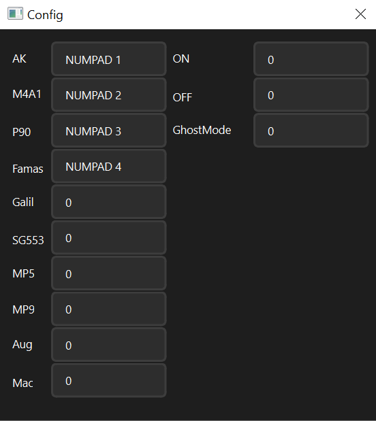Click the Famas label

tap(28, 169)
